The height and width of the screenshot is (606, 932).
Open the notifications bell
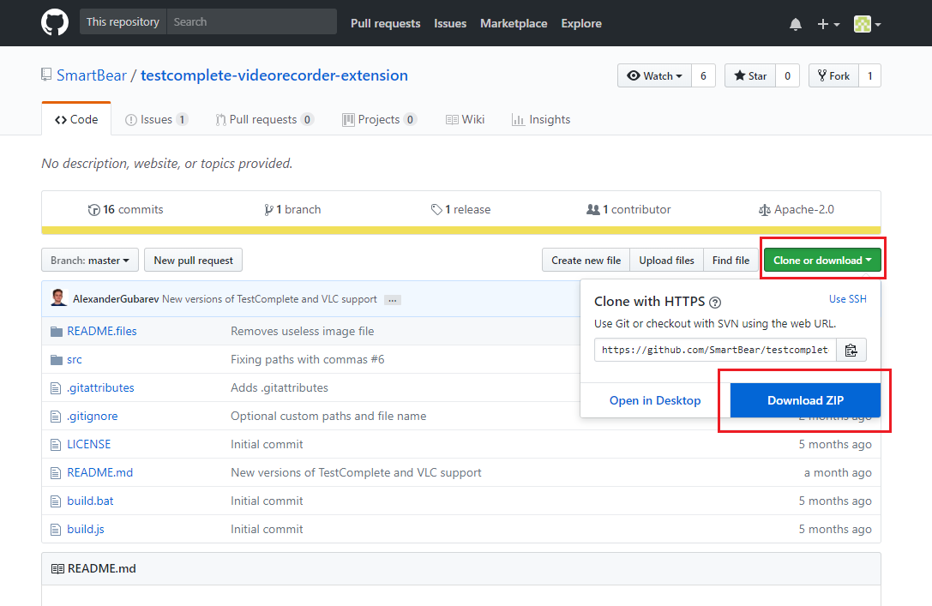(x=796, y=24)
